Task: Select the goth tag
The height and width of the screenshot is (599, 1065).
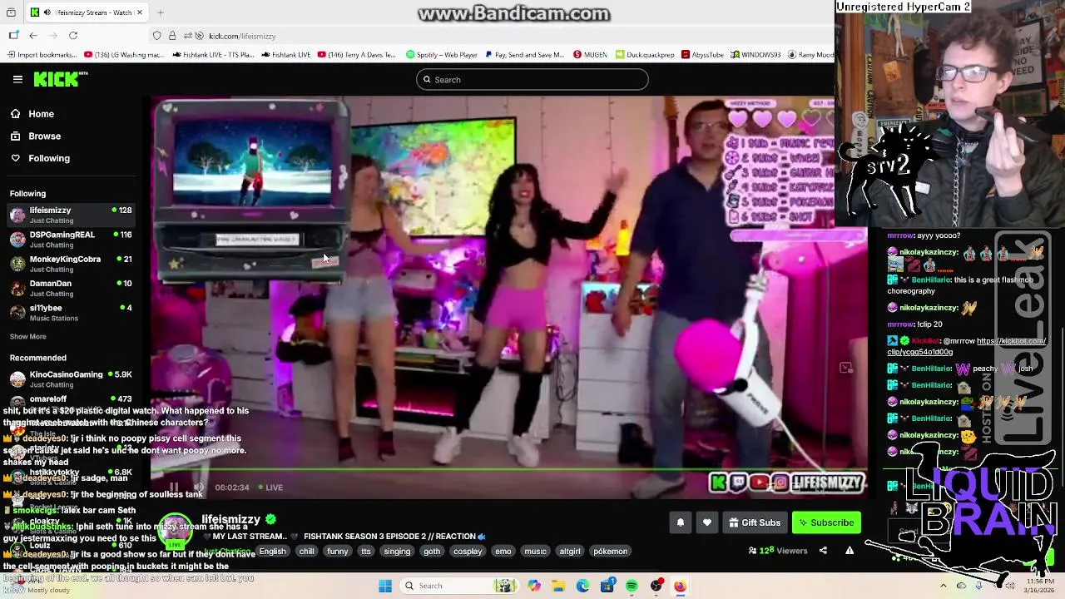Action: coord(432,552)
